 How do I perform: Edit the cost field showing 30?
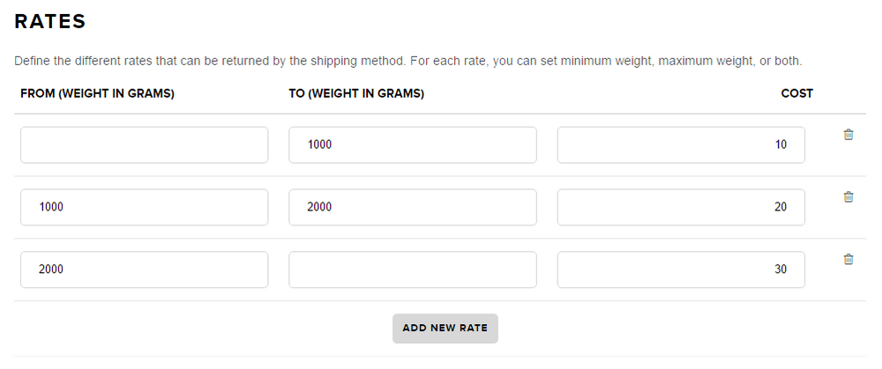[680, 269]
